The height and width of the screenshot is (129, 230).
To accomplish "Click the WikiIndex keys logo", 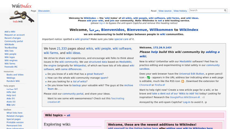I will (x=22, y=14).
